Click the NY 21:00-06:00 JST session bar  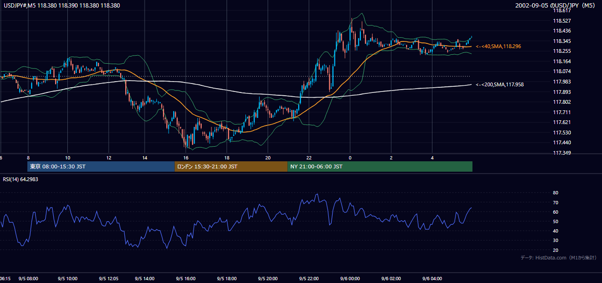click(380, 166)
